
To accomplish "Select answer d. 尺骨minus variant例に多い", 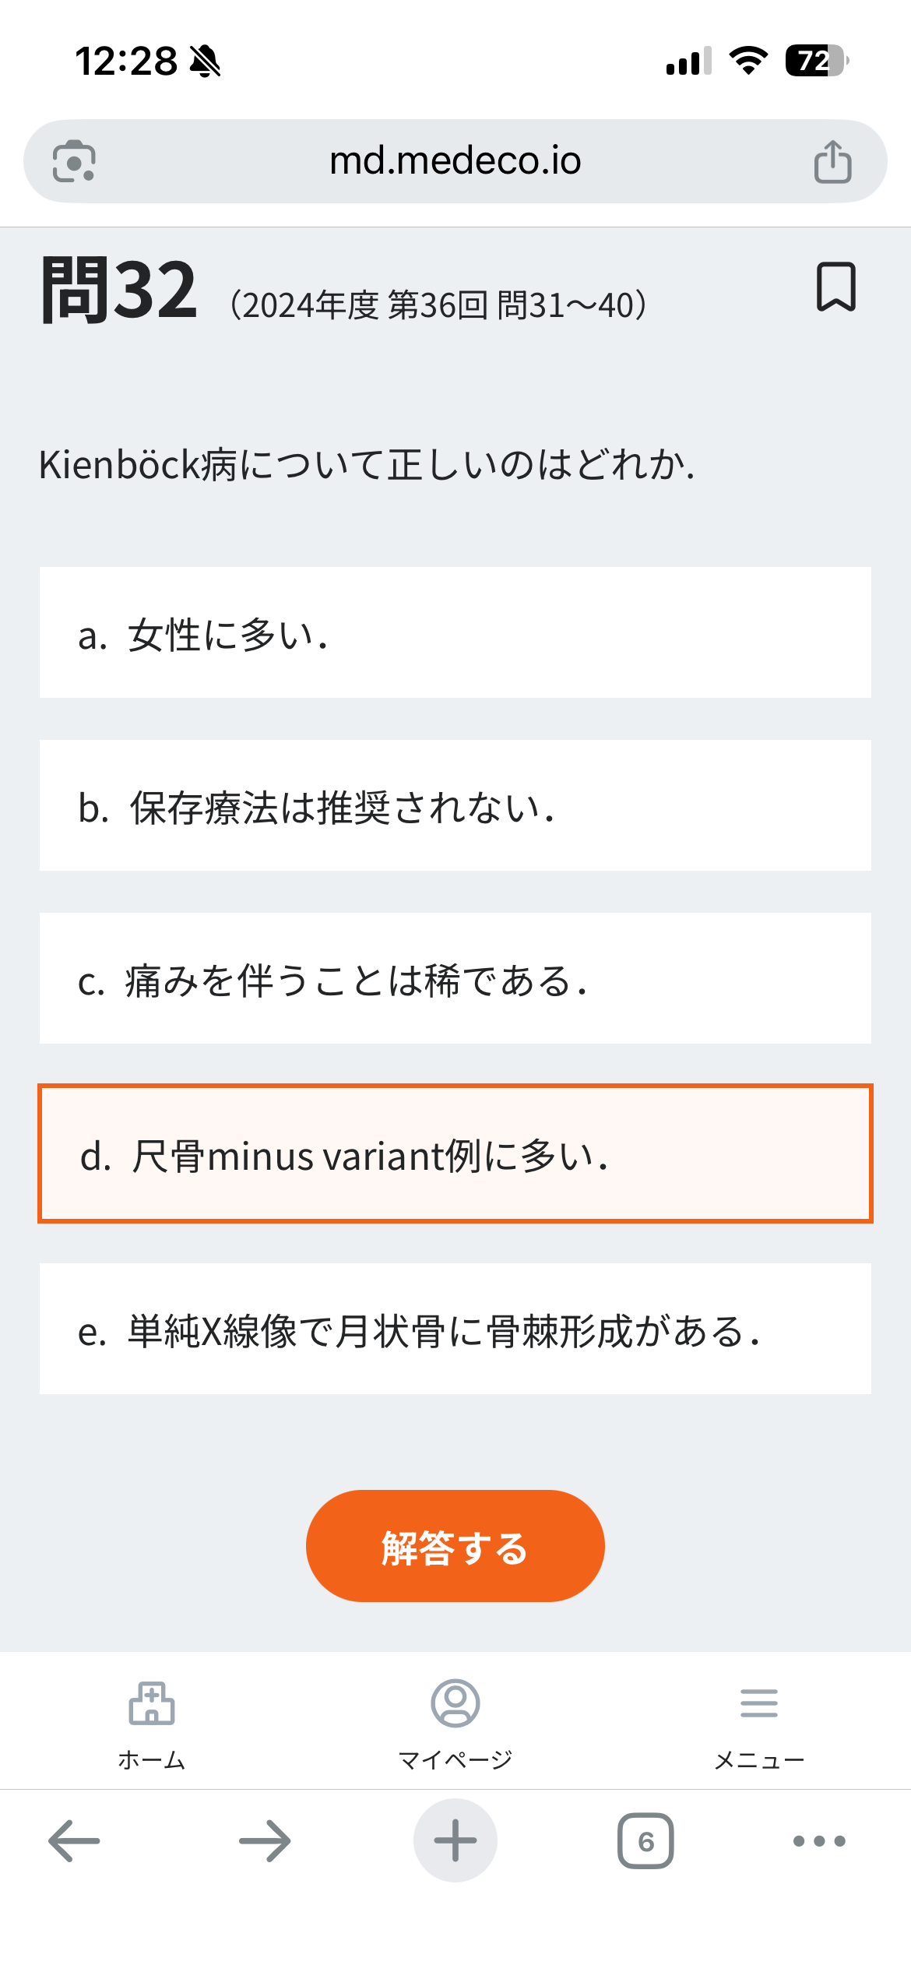I will pos(455,1154).
